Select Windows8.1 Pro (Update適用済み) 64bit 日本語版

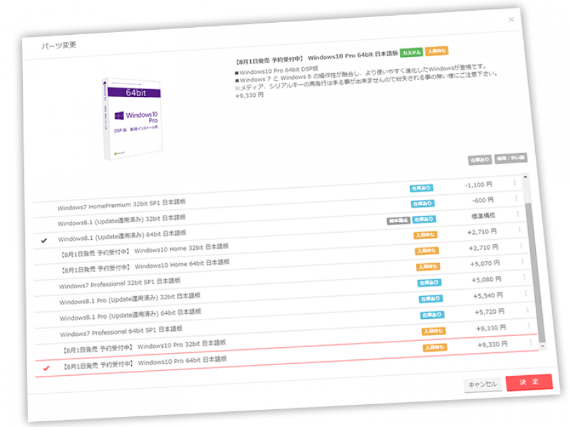(130, 315)
